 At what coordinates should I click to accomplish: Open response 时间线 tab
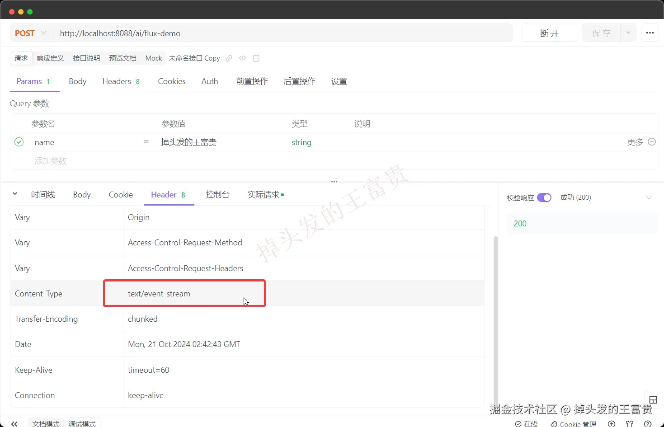point(43,195)
